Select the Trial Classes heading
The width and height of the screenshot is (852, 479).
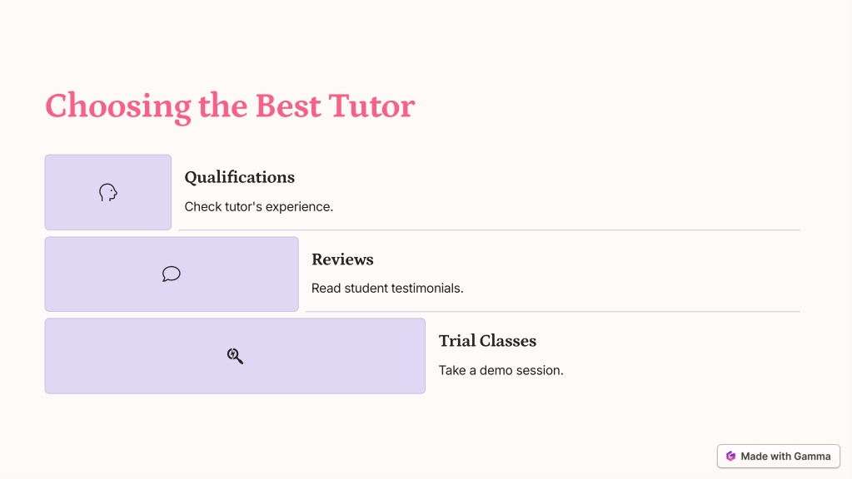pos(487,341)
